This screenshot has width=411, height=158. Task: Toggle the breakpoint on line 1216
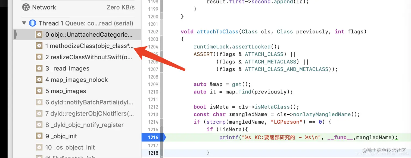(x=153, y=137)
